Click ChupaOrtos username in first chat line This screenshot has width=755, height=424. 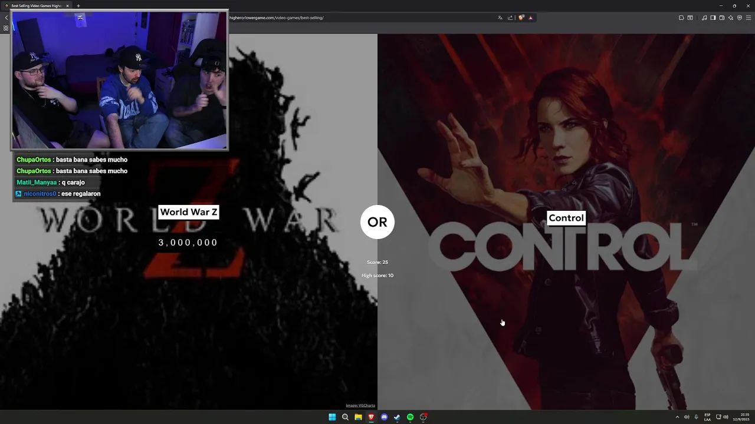[x=34, y=160]
